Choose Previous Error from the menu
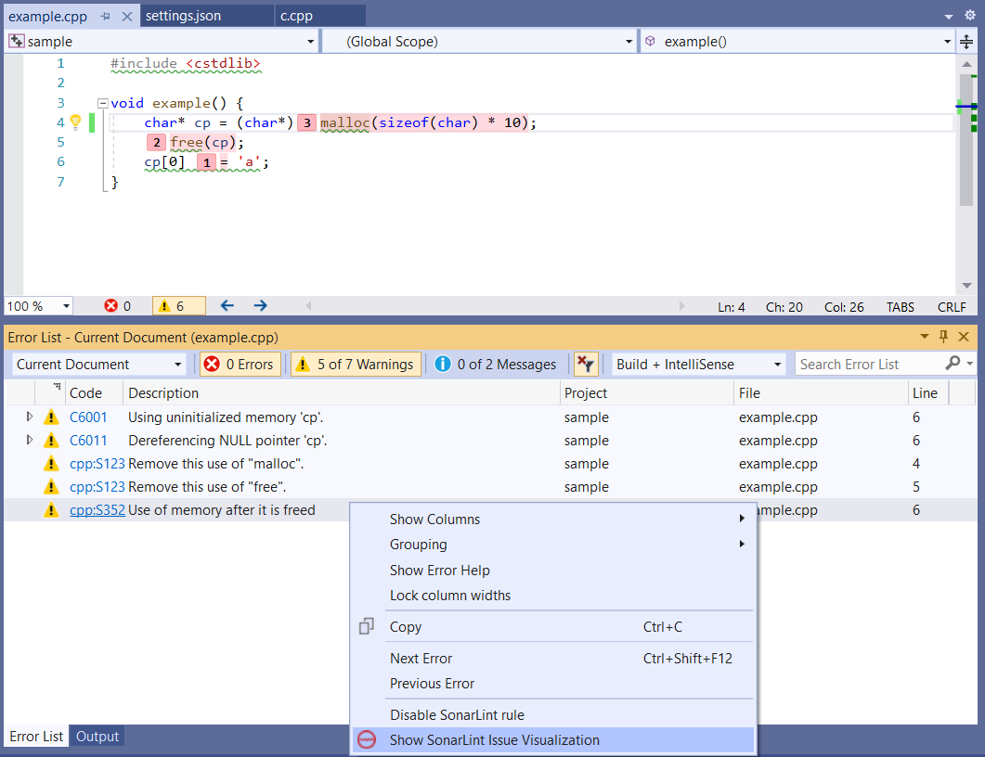This screenshot has width=985, height=757. [x=553, y=684]
